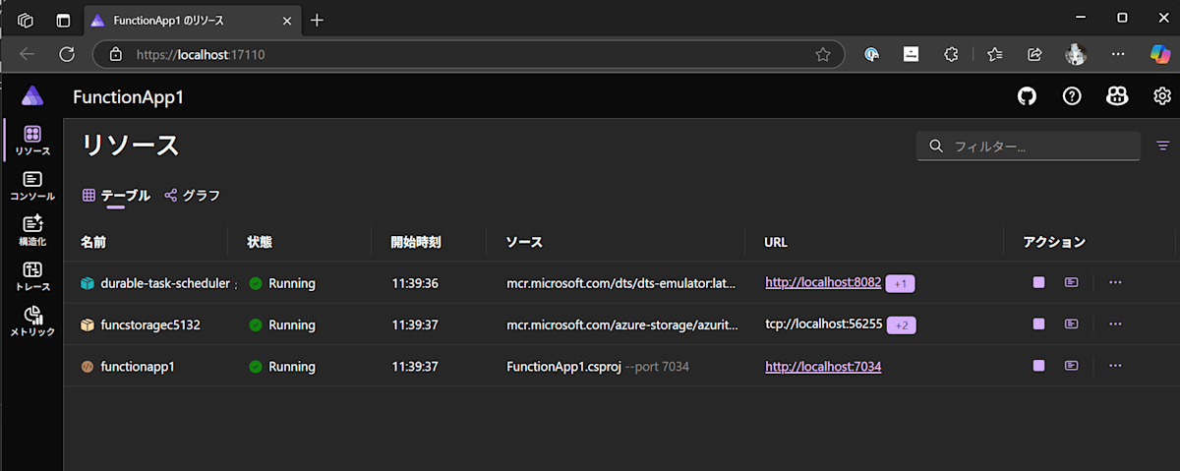The height and width of the screenshot is (471, 1180).
Task: Open the browser workspaces icon
Action: click(x=27, y=20)
